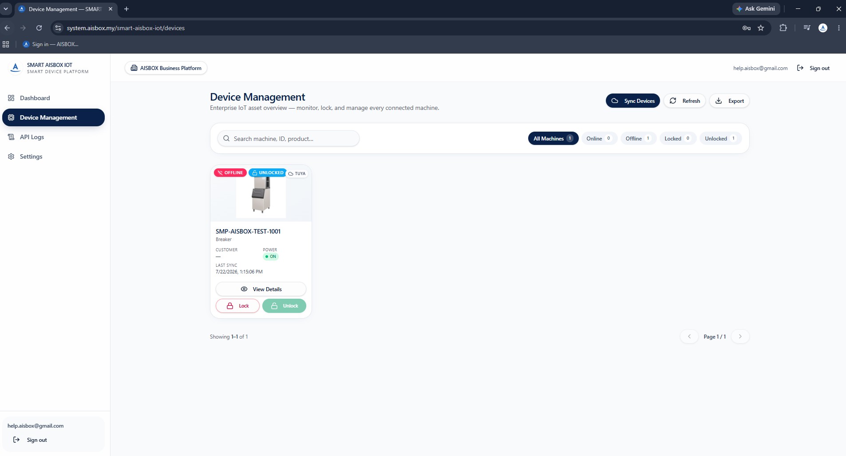Click the power ON status pill
Image resolution: width=846 pixels, height=456 pixels.
tap(270, 256)
